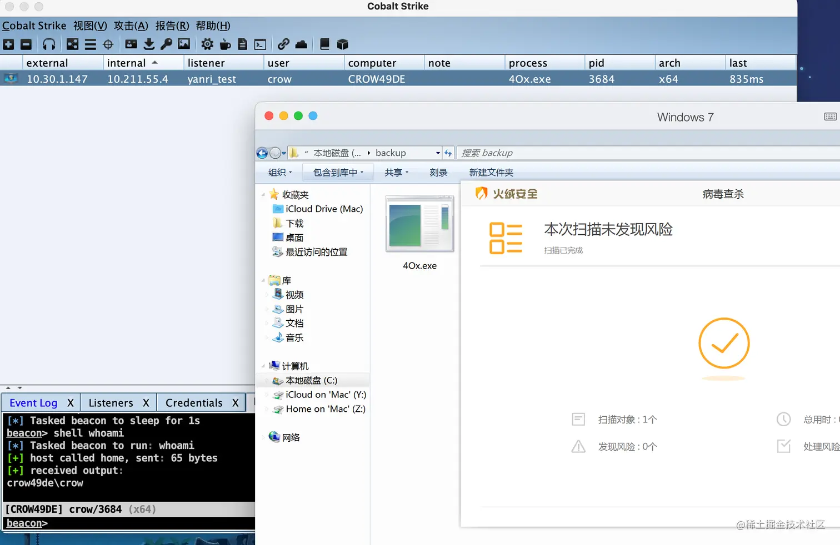Screen dimensions: 840x545
Task: Select the 4Ox.exe file thumbnail
Action: (419, 225)
